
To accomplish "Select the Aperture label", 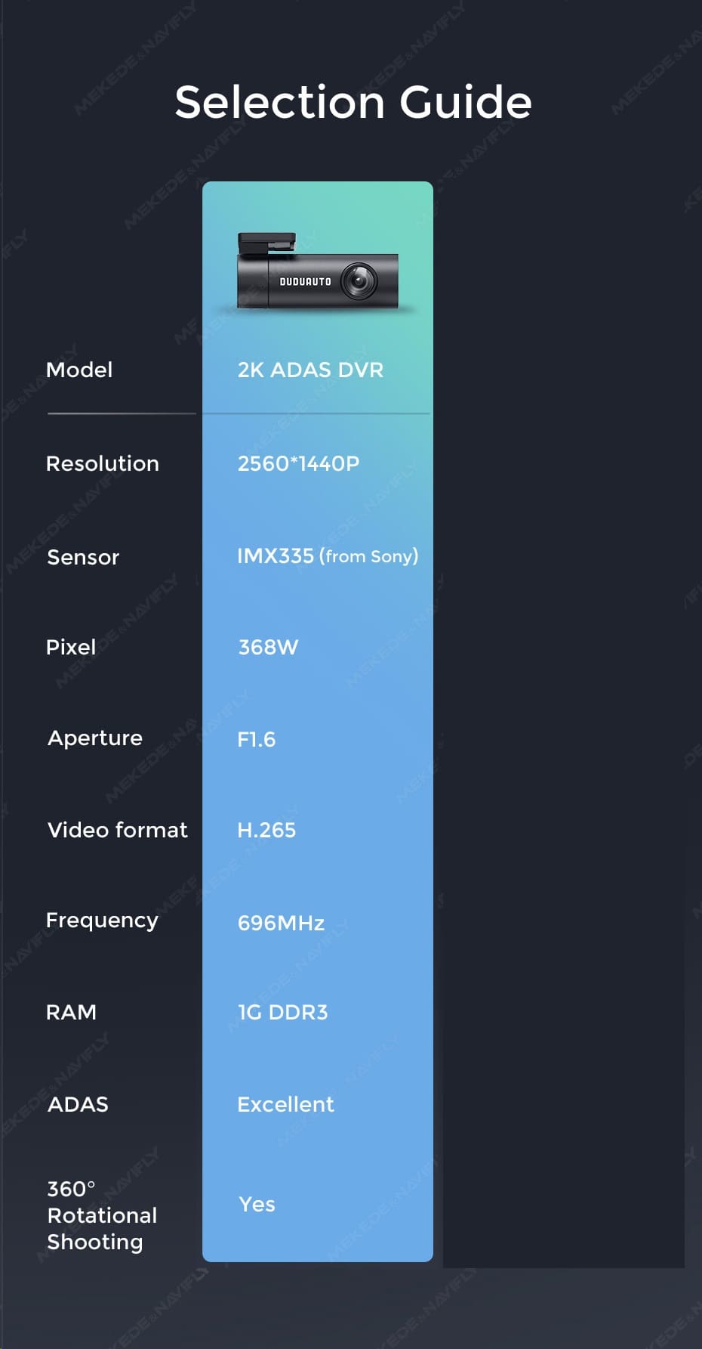I will pos(95,738).
